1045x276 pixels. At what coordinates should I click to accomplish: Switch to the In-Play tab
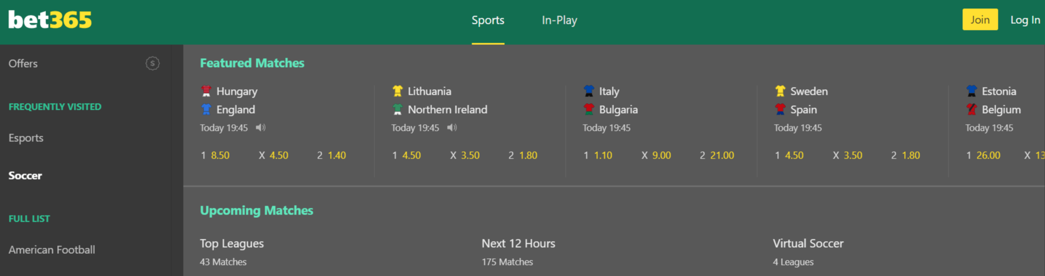pos(559,21)
